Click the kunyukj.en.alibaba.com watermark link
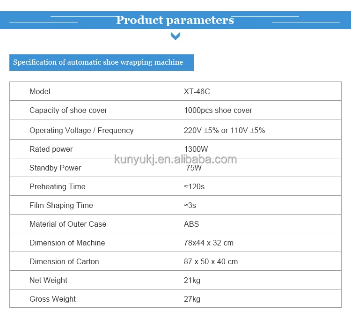This screenshot has width=351, height=319. pos(175,159)
